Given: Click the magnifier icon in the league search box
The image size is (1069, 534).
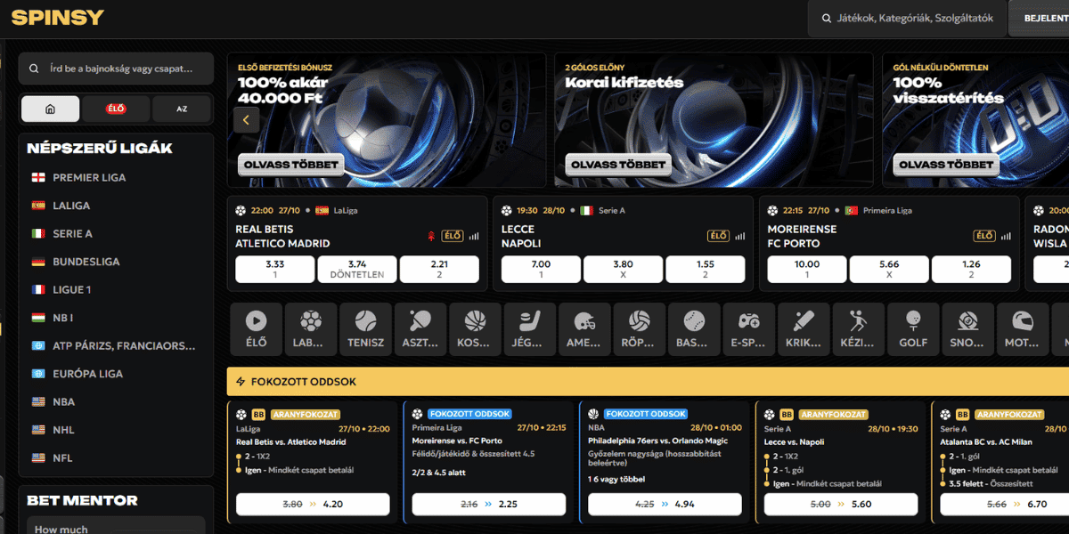Looking at the screenshot, I should tap(34, 69).
